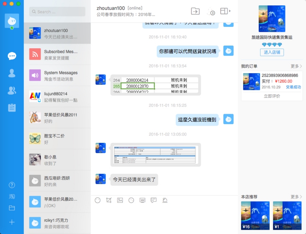Click 更多 next to 本店推荐
Viewport: 306px width, 234px height.
(296, 197)
